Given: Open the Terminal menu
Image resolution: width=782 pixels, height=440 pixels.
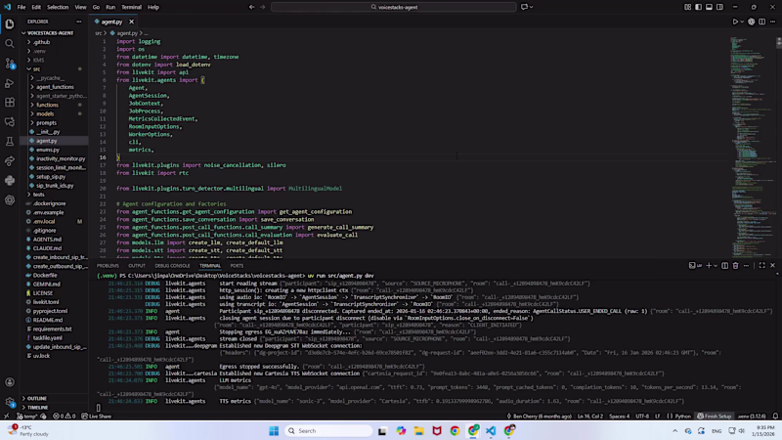Looking at the screenshot, I should point(131,7).
